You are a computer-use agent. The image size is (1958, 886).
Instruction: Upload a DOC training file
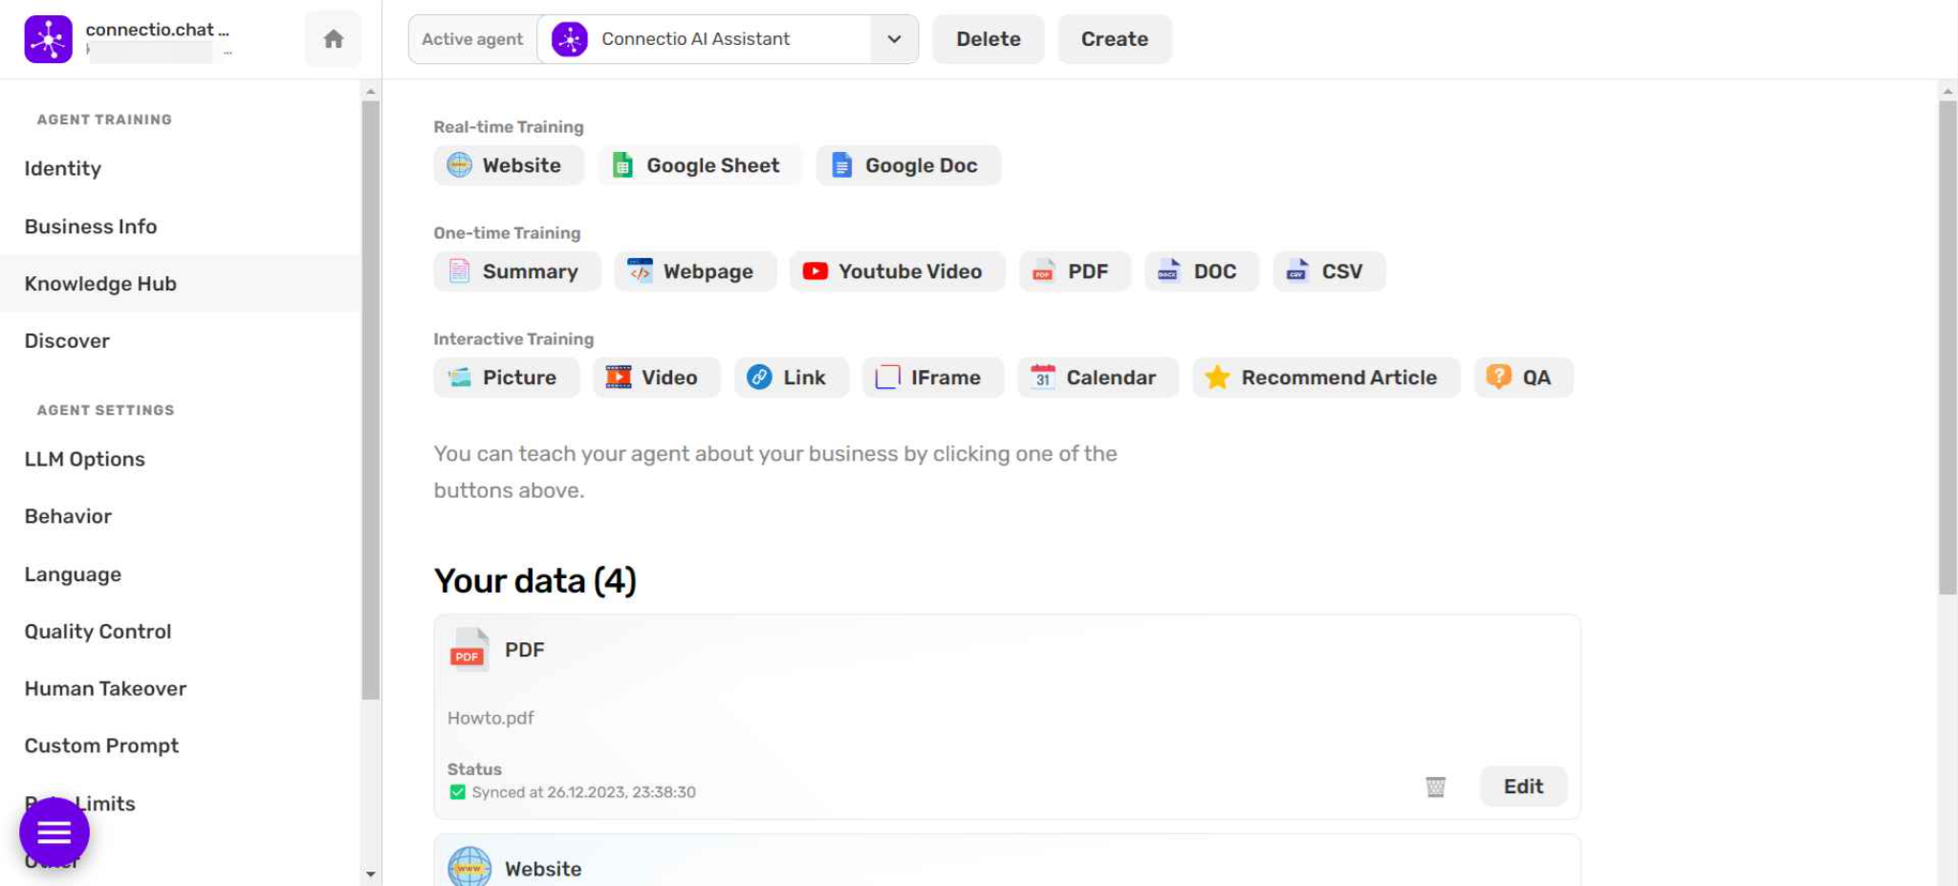(x=1202, y=271)
